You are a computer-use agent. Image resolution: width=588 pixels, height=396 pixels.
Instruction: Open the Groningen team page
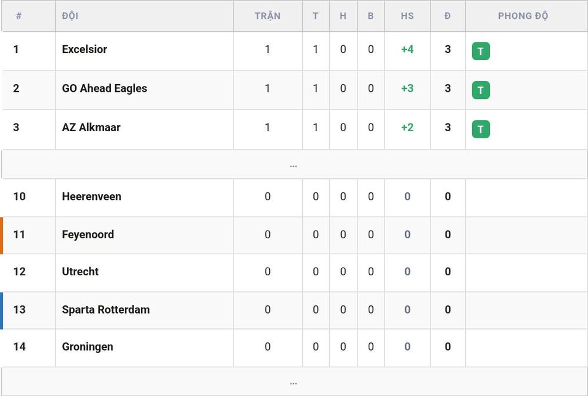[x=88, y=347]
